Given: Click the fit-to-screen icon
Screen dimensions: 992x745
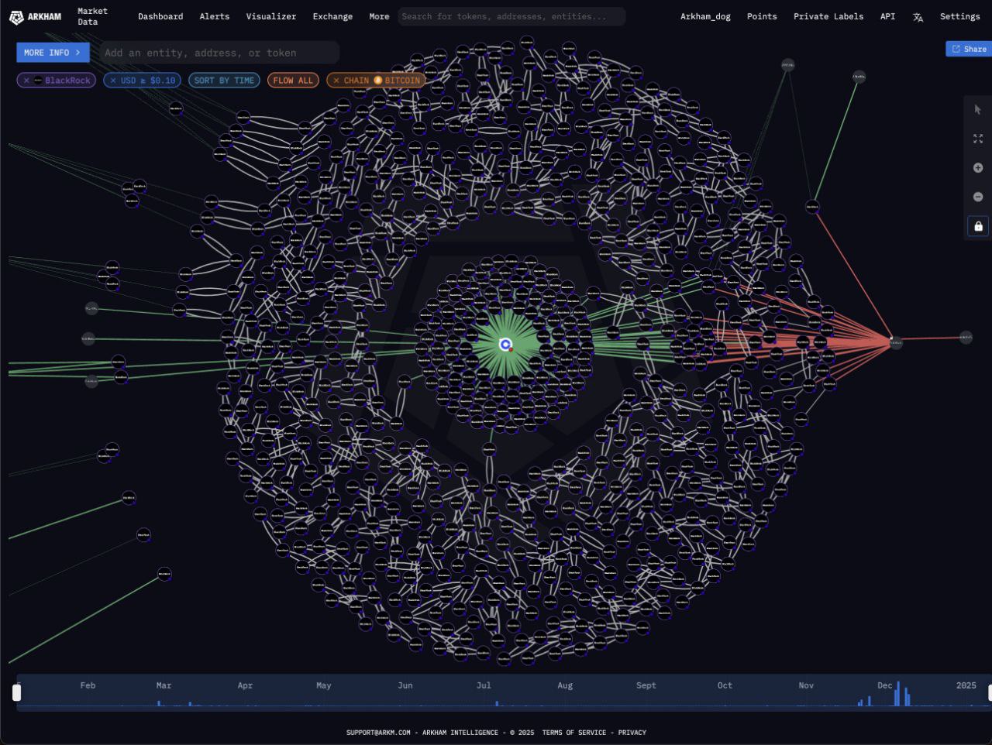Looking at the screenshot, I should click(977, 139).
